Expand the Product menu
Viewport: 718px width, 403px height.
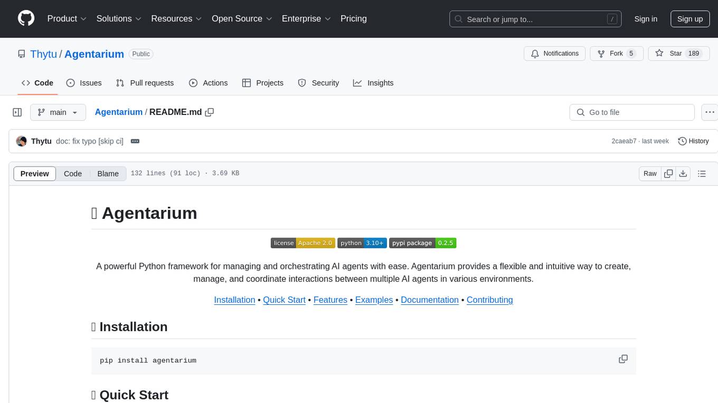(x=67, y=18)
